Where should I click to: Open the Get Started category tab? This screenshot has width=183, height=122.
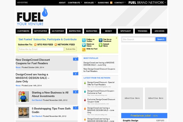tap(41, 31)
